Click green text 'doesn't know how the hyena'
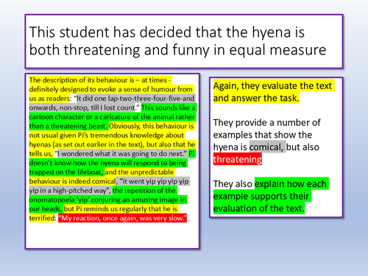The width and height of the screenshot is (368, 276). [108, 163]
